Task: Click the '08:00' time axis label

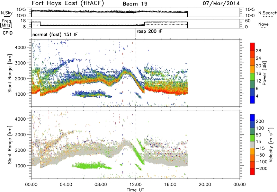Action: (101, 185)
